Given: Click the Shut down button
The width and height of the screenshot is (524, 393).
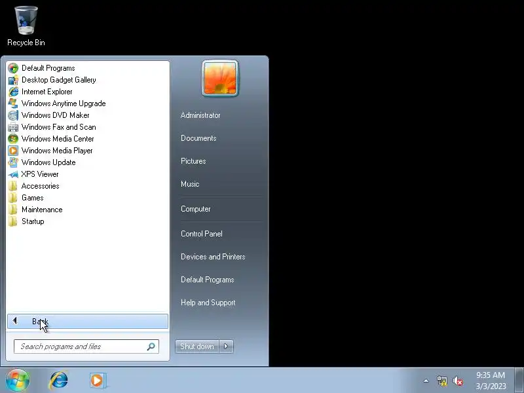Looking at the screenshot, I should [197, 346].
